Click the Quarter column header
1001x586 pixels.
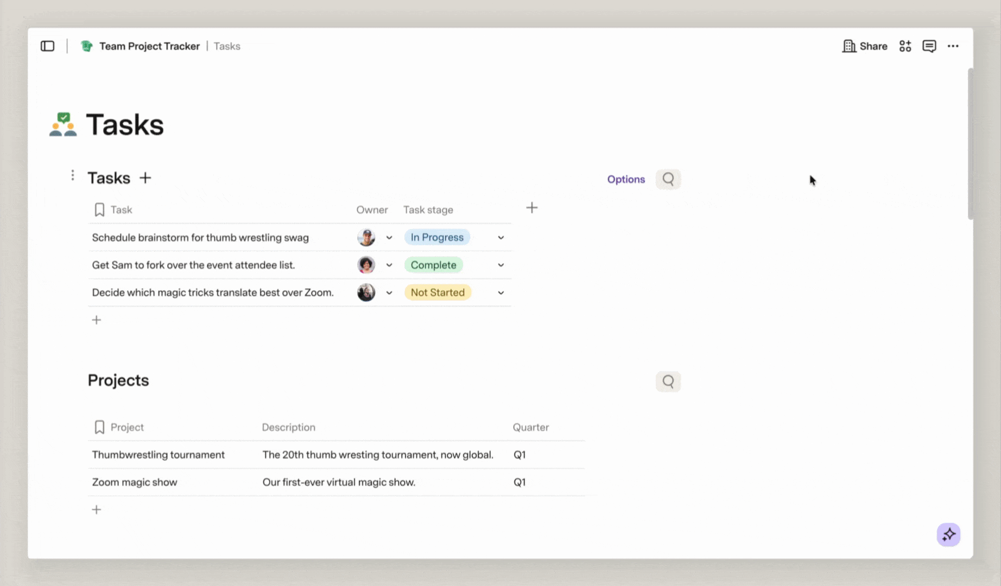point(531,427)
